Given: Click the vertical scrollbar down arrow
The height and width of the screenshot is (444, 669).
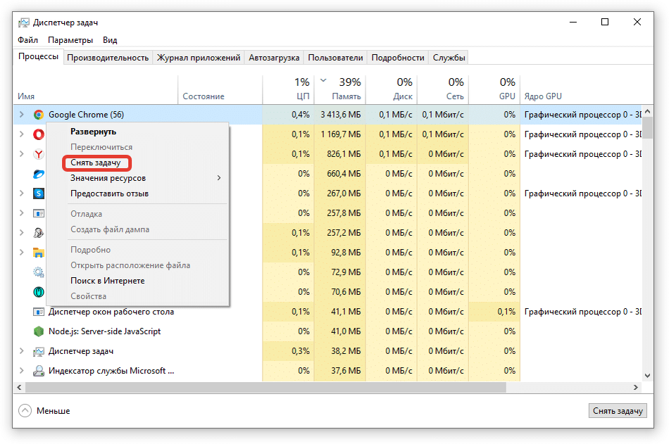Looking at the screenshot, I should tap(647, 376).
